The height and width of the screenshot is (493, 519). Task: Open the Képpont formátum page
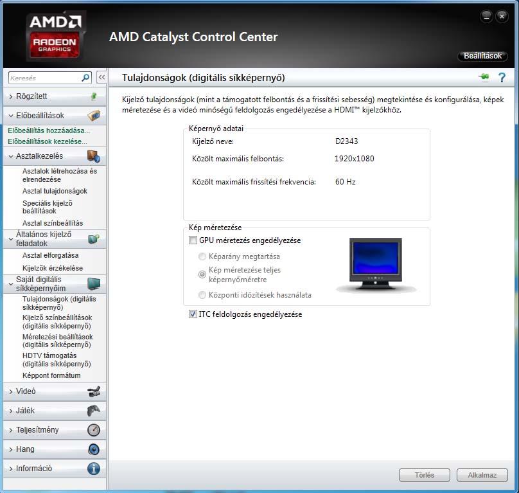point(51,375)
